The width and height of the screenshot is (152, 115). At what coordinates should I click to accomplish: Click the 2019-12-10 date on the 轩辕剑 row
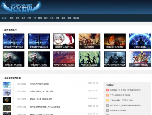point(93,98)
